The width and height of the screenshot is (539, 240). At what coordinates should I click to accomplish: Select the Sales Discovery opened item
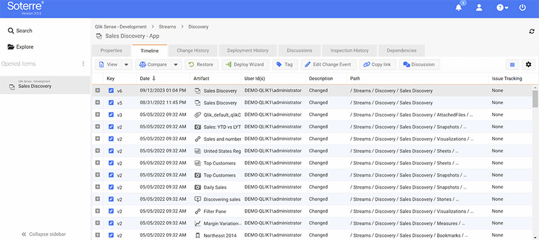pos(45,85)
